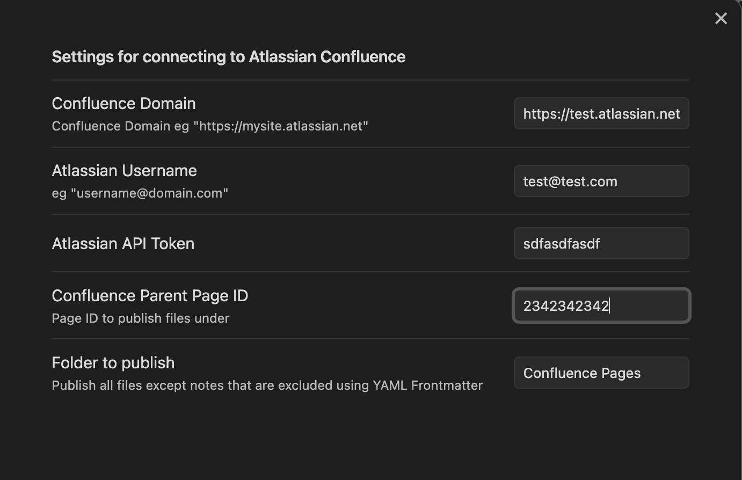
Task: Click "Atlassian Confluence" in the heading
Action: [327, 57]
